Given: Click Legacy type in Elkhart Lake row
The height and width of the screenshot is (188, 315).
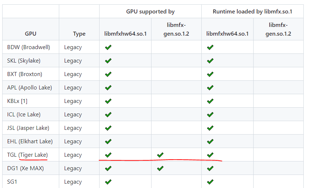Looking at the screenshot, I should 73,142.
